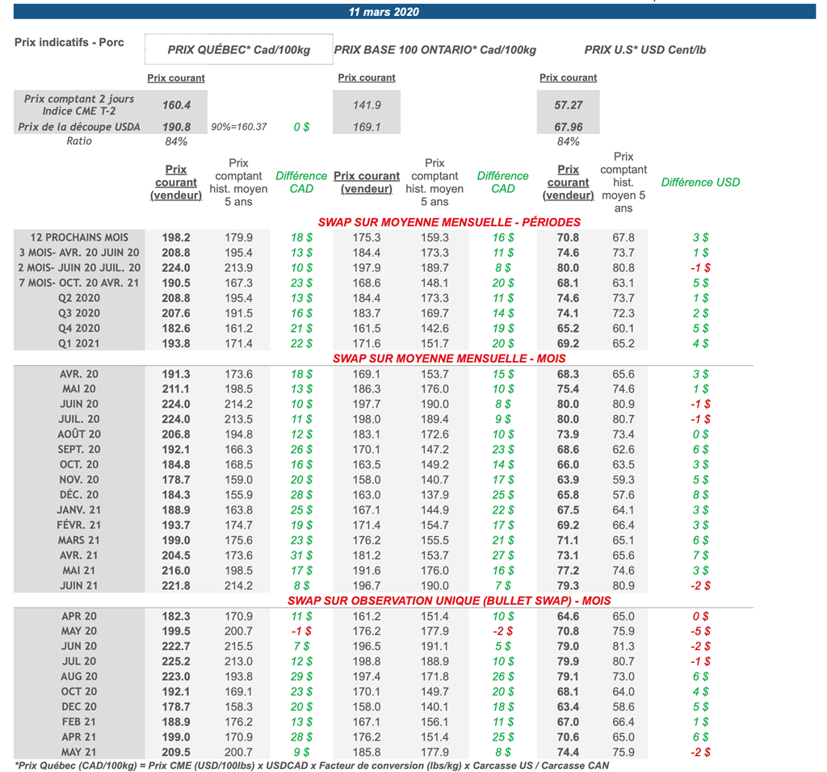Select the "AOÛT 20" month row label
This screenshot has height=772, width=827.
[79, 434]
